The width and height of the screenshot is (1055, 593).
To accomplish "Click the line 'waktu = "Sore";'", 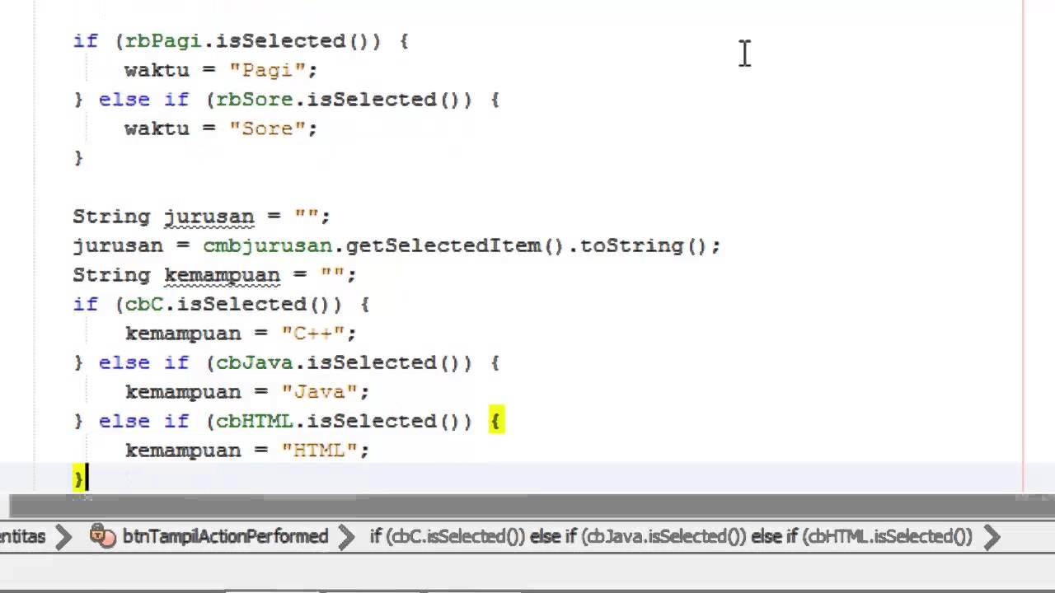I will click(x=221, y=128).
